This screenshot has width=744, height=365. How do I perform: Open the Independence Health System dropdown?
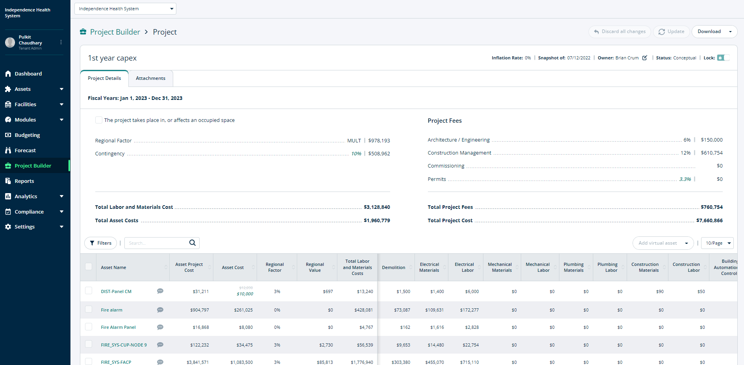[x=125, y=8]
